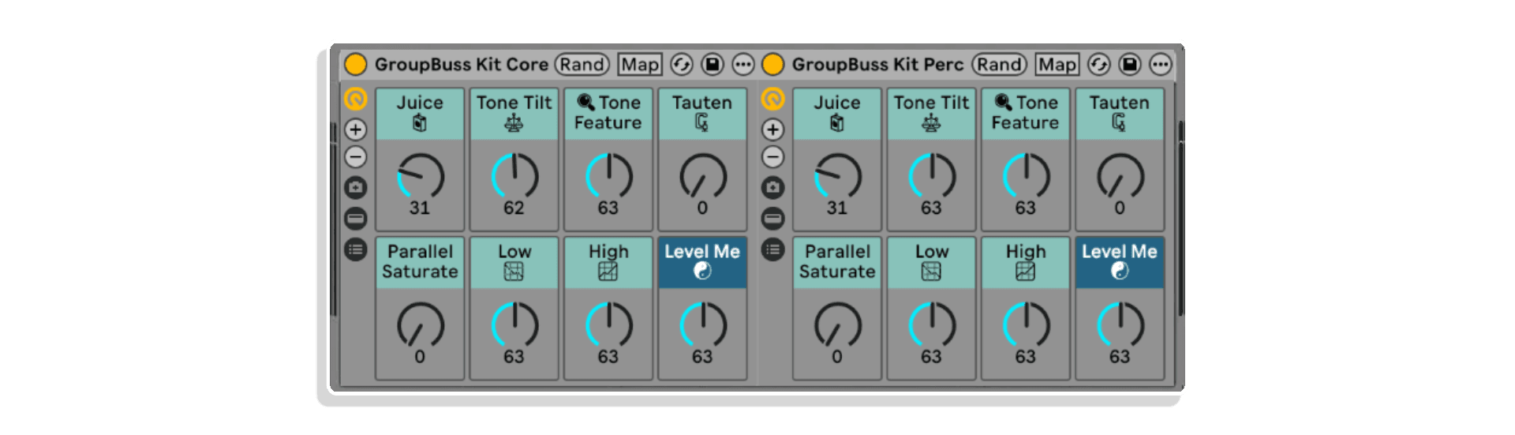1515x435 pixels.
Task: Show devices list icon on Kit Core
Action: coord(356,249)
